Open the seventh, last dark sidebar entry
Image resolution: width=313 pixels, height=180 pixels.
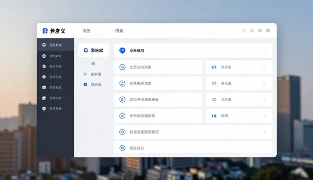[55, 109]
